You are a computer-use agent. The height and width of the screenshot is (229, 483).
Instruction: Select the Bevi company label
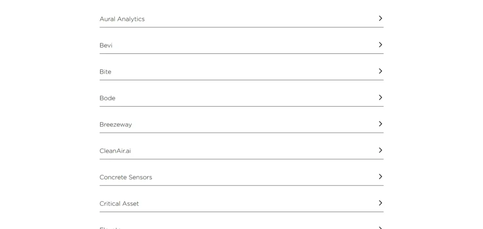(x=106, y=45)
